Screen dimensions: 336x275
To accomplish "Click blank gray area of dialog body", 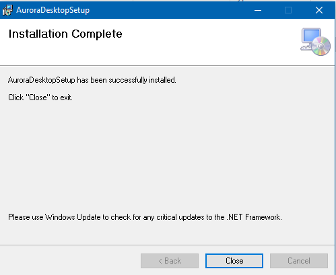I will point(167,157).
